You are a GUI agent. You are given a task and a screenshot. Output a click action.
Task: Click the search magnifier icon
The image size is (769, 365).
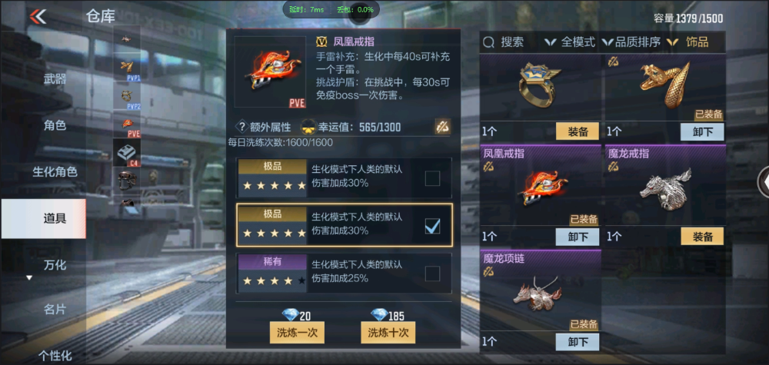[488, 42]
